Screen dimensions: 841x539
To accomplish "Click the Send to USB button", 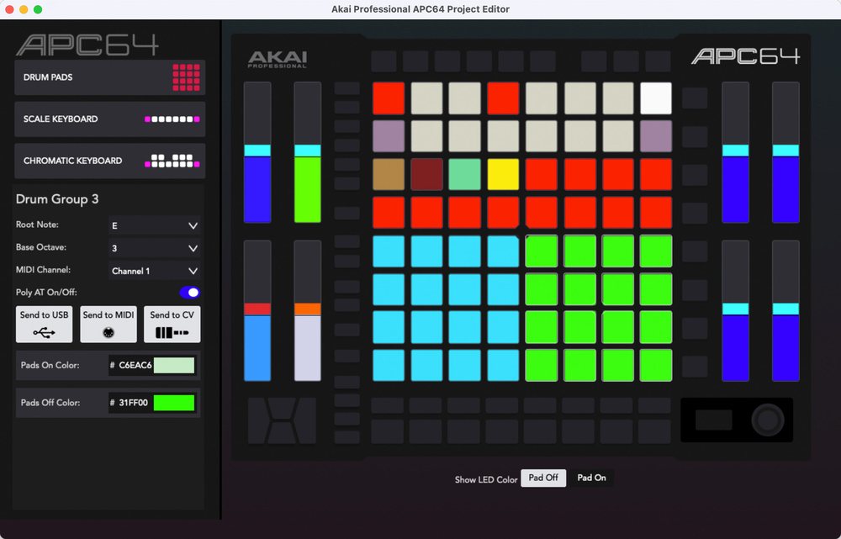I will pos(44,324).
